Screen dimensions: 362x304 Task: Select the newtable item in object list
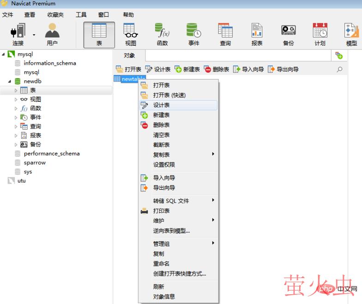click(x=129, y=79)
